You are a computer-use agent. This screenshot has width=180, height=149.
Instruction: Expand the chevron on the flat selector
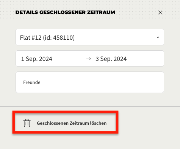click(x=158, y=37)
